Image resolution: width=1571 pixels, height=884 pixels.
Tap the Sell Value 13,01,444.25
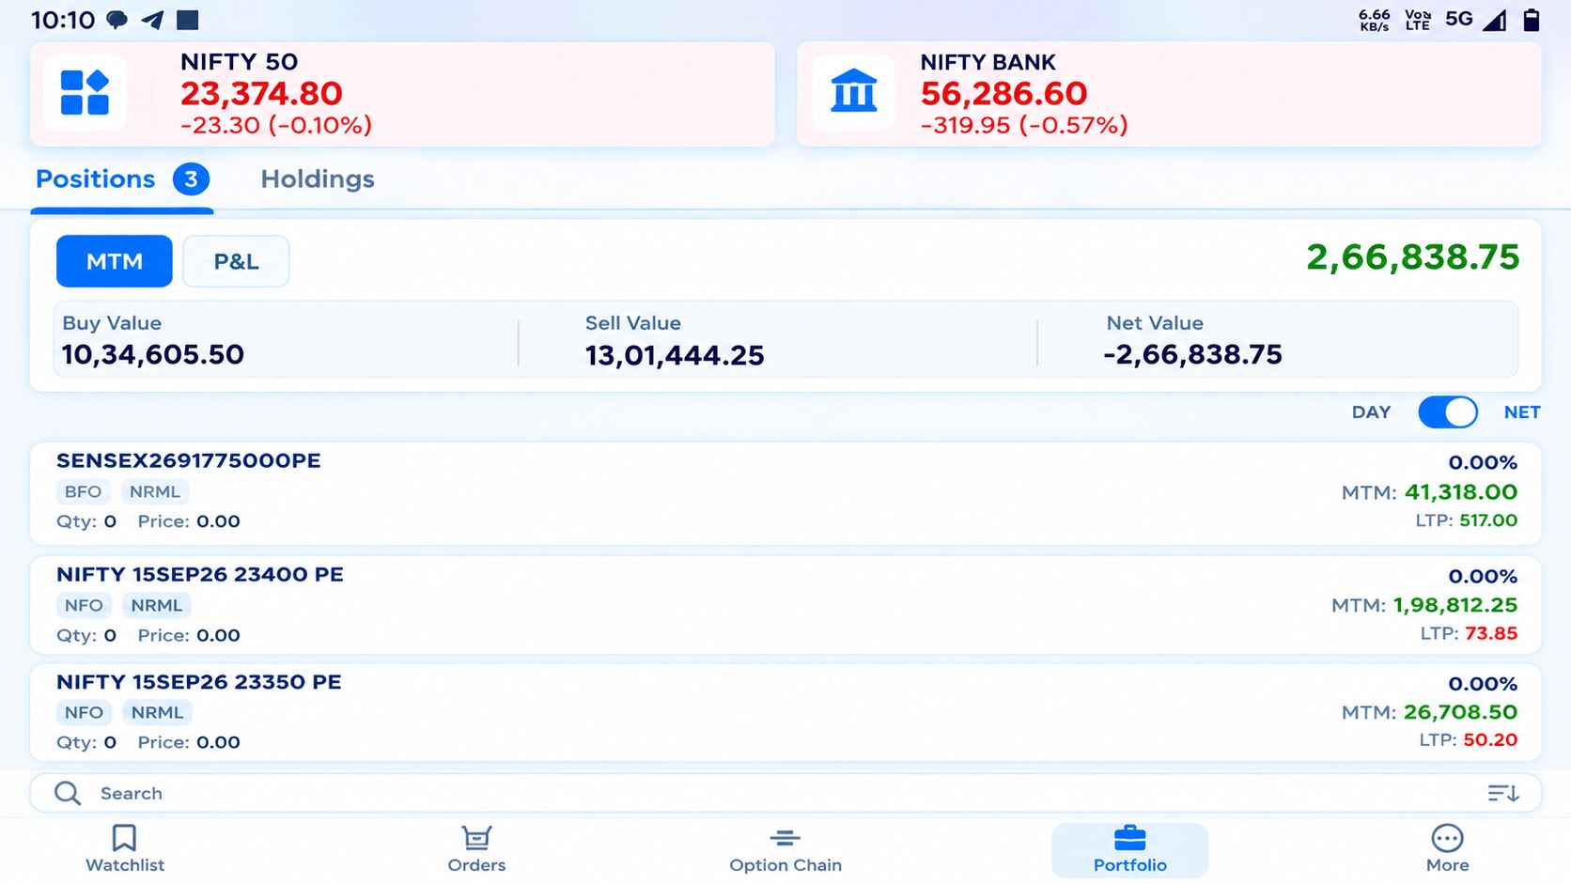675,356
